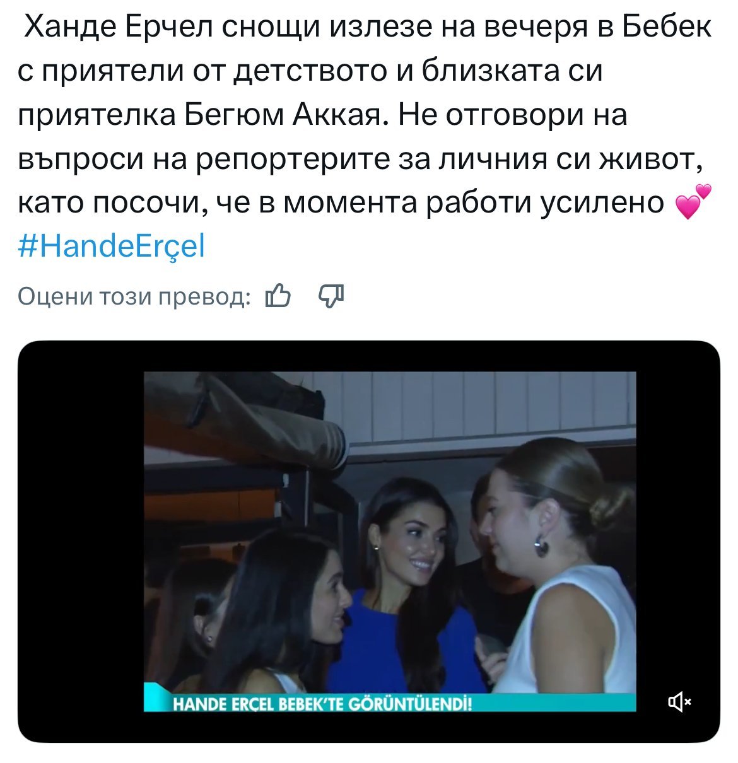
Task: Open the #HandeErçel hashtag link
Action: 112,247
